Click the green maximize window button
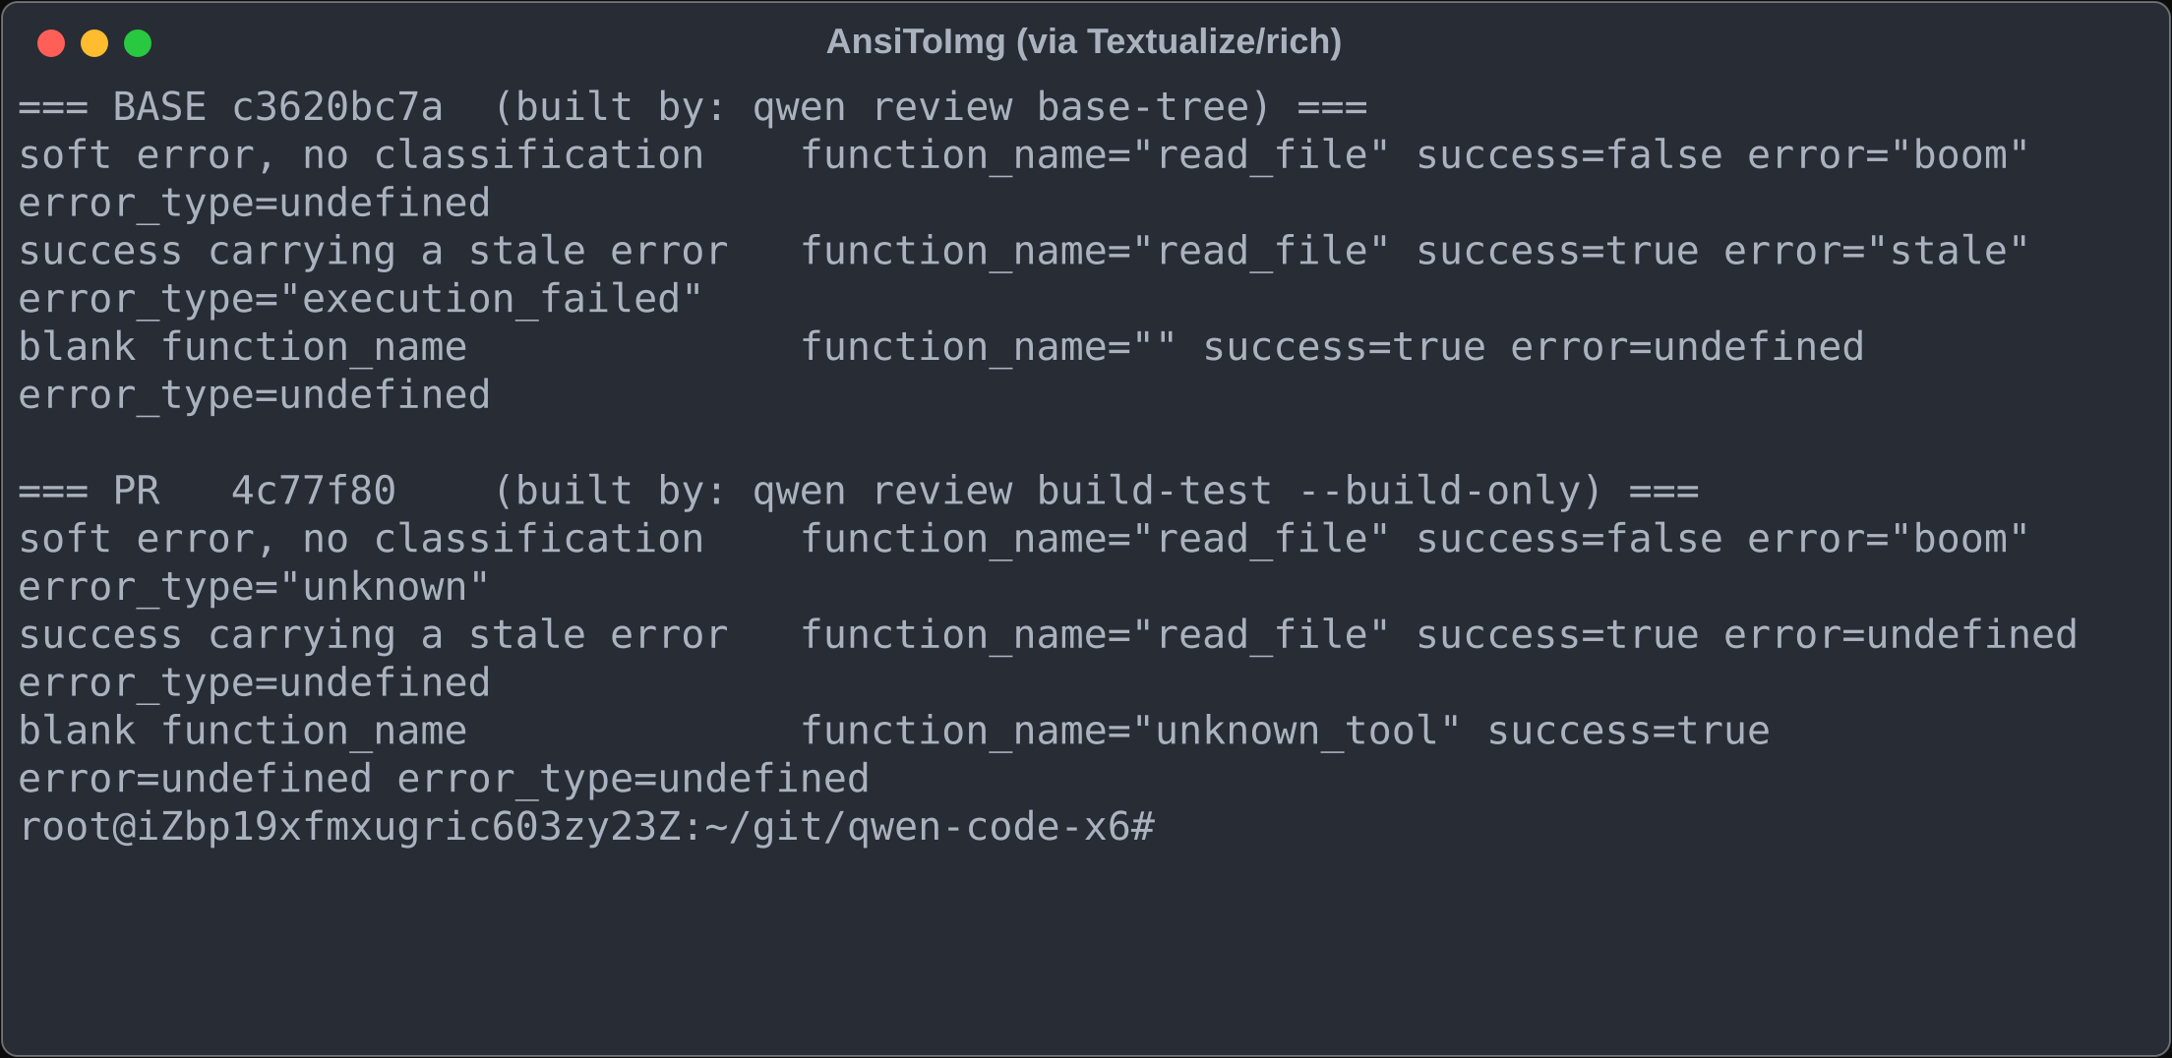 (x=138, y=43)
